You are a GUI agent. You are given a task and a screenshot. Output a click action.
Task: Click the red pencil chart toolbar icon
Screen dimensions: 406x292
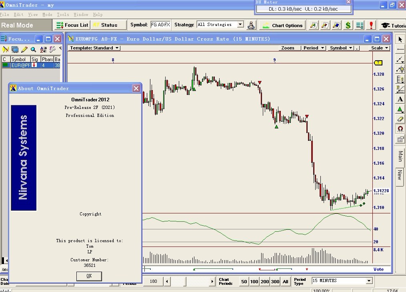[x=325, y=25]
